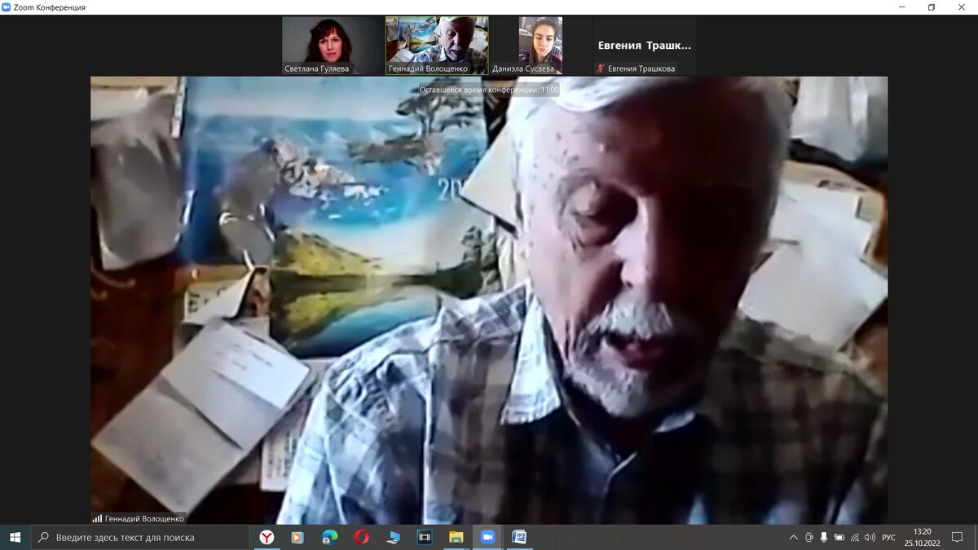Select Светлана Гуляева's video thumbnail
The image size is (978, 550).
[333, 46]
